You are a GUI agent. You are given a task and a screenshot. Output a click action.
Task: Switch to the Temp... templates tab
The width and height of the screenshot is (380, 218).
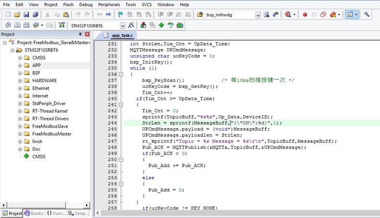coord(78,213)
